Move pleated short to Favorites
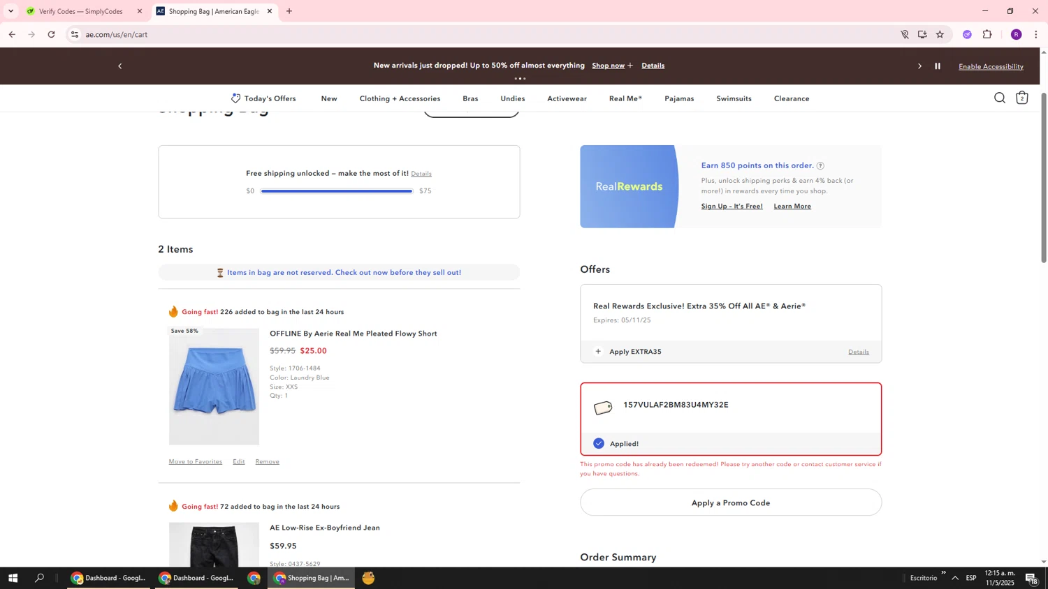Screen dimensions: 1048x589 pyautogui.click(x=196, y=461)
